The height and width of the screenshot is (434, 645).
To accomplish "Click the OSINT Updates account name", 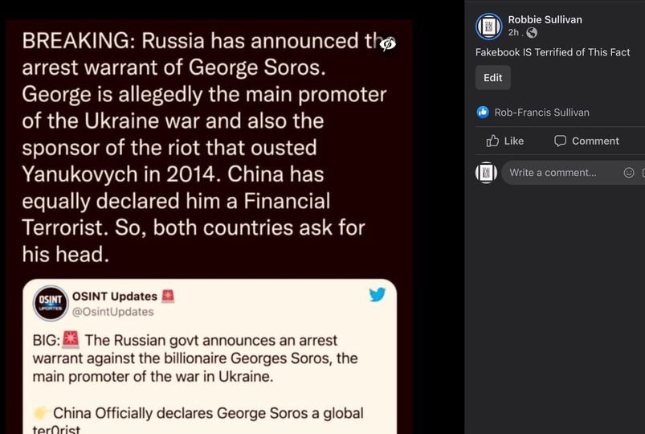I will (x=115, y=296).
